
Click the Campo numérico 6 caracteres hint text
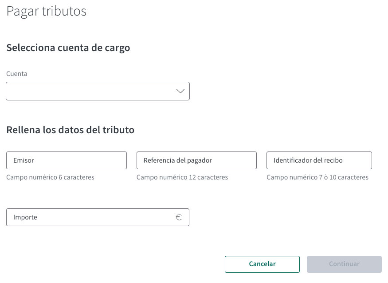pyautogui.click(x=50, y=177)
